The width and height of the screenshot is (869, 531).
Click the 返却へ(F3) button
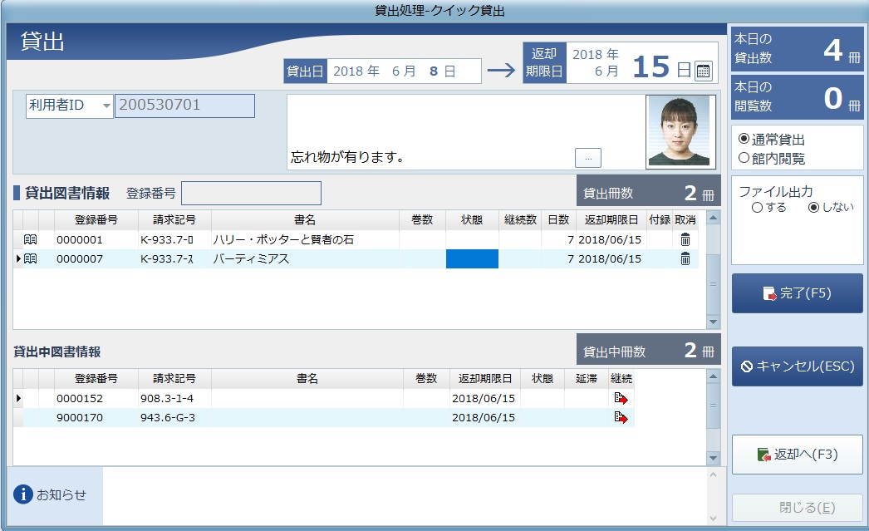pos(797,455)
